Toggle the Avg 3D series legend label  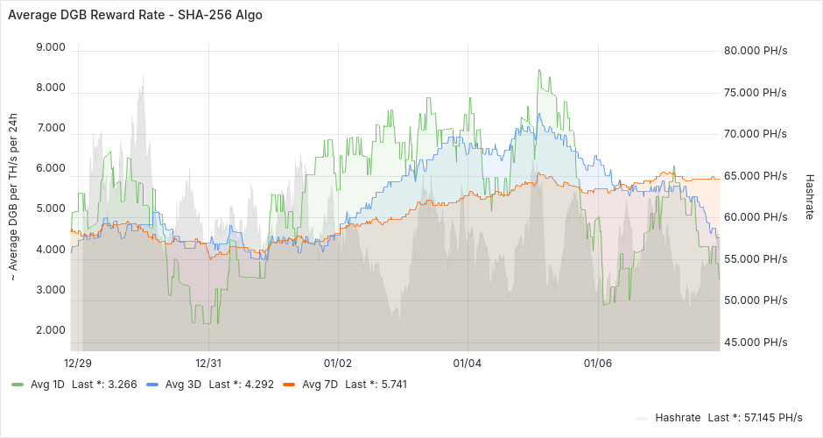click(183, 385)
